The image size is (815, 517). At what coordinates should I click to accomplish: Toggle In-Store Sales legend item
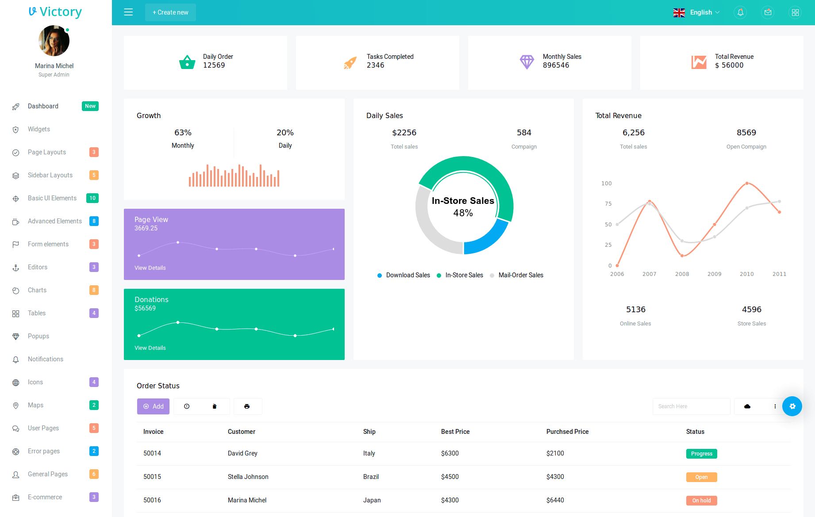(460, 275)
